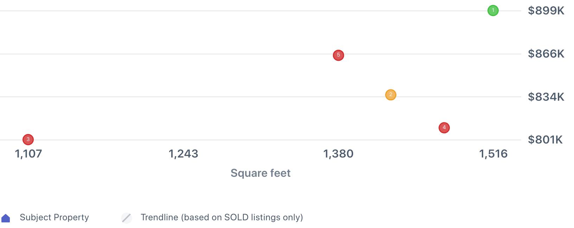The image size is (574, 228).
Task: Select the $801K price axis label
Action: (x=545, y=140)
